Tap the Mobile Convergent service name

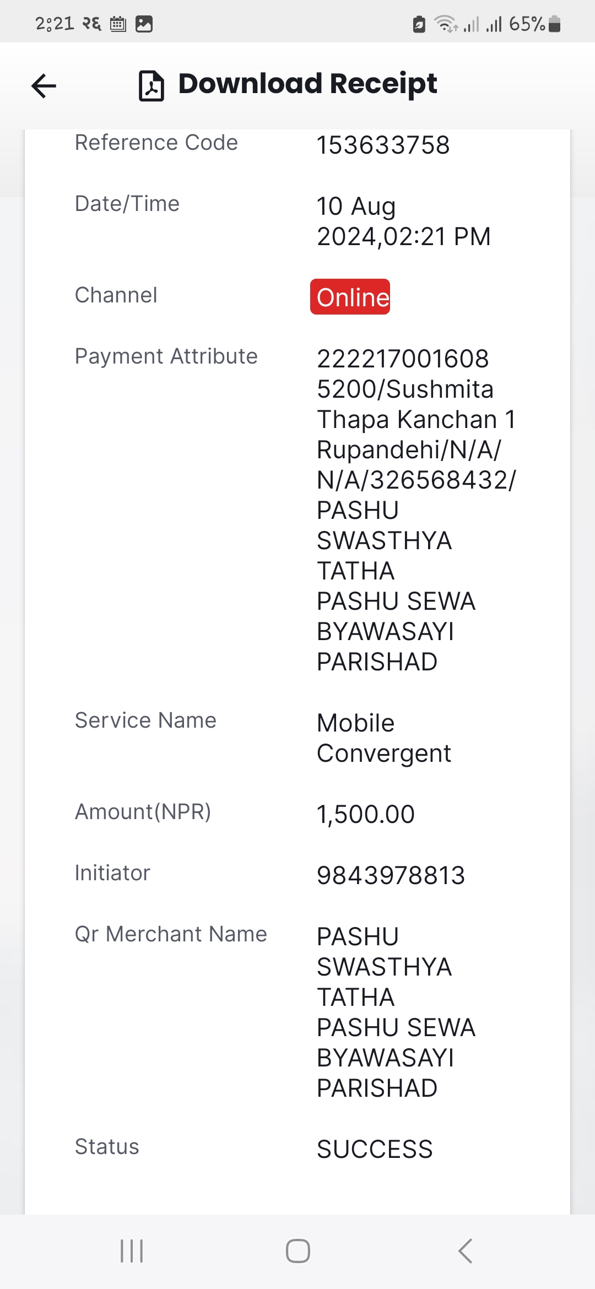(x=384, y=738)
